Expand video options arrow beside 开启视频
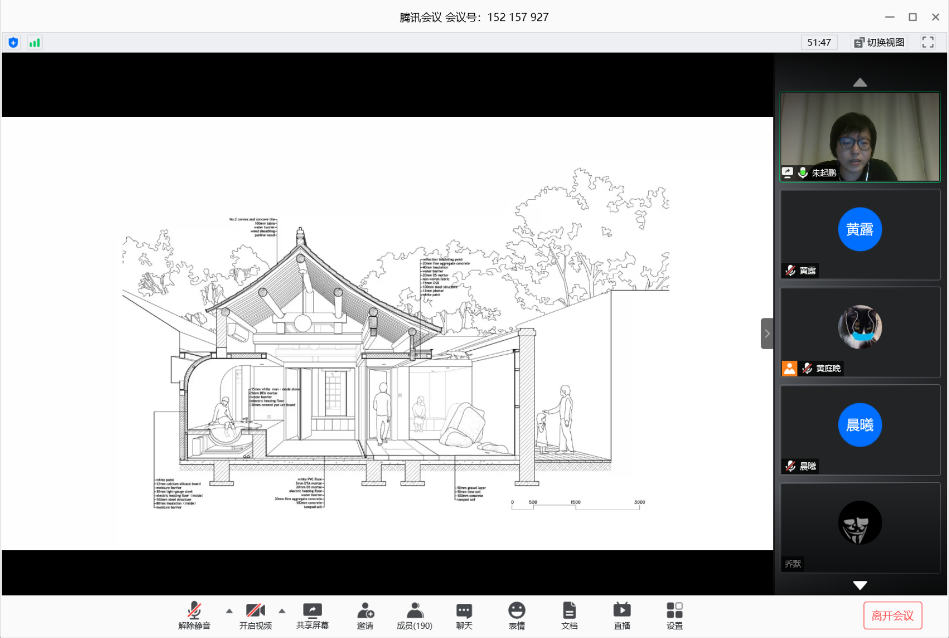Image resolution: width=949 pixels, height=638 pixels. pyautogui.click(x=282, y=611)
